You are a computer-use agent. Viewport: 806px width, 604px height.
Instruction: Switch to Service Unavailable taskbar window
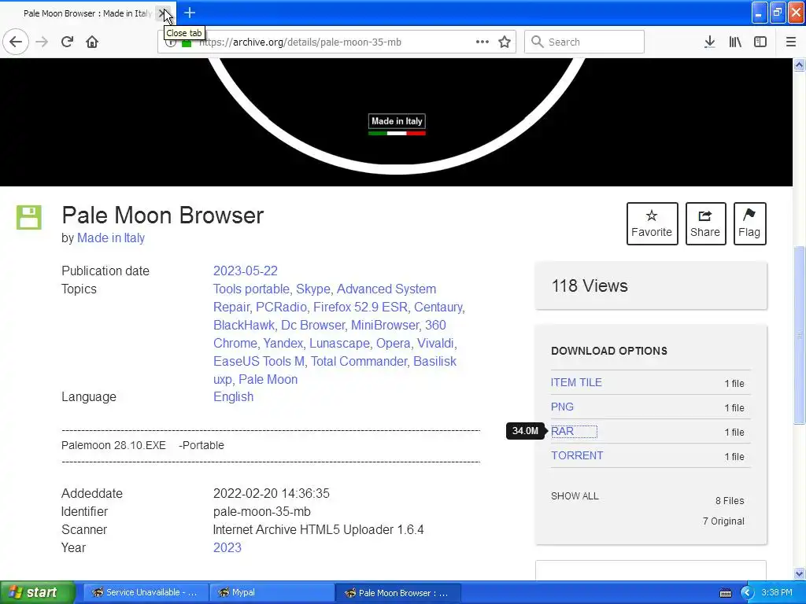146,593
